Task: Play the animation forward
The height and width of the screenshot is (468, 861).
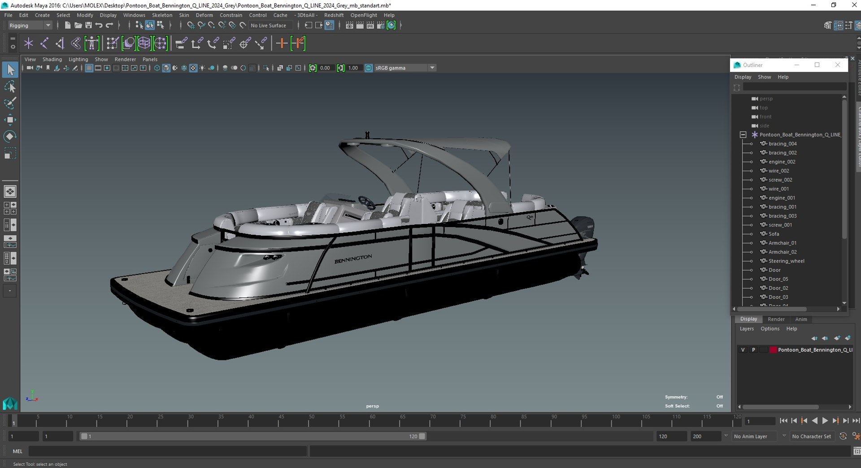Action: 825,421
